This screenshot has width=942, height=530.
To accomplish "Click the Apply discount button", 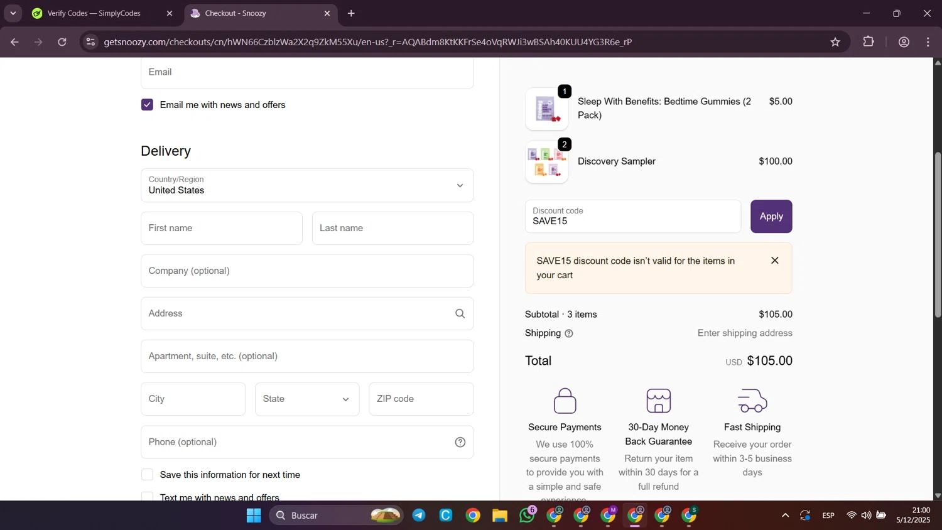I will click(771, 216).
